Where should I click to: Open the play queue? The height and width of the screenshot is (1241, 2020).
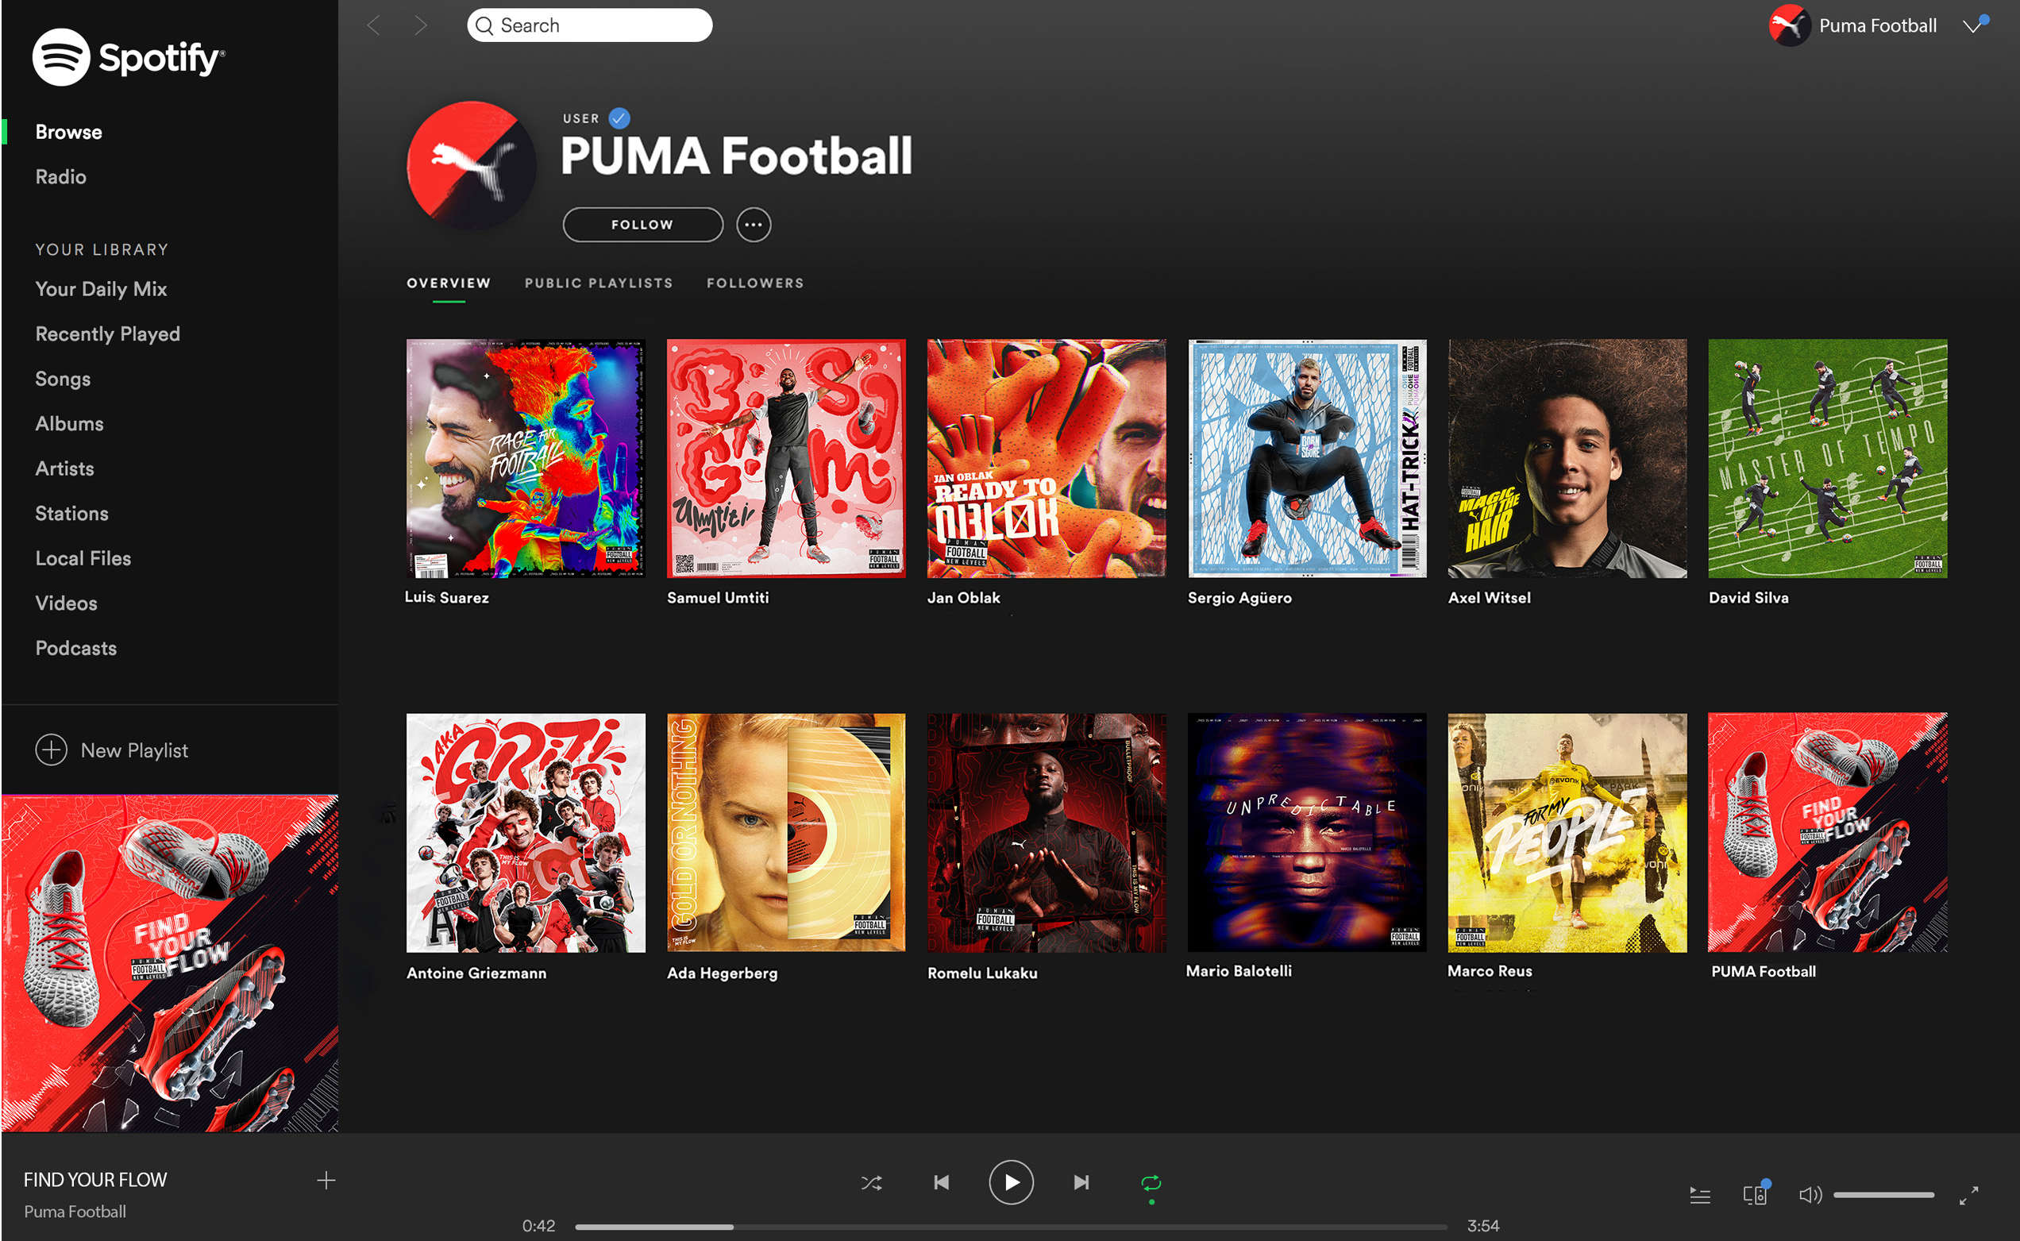click(x=1700, y=1196)
